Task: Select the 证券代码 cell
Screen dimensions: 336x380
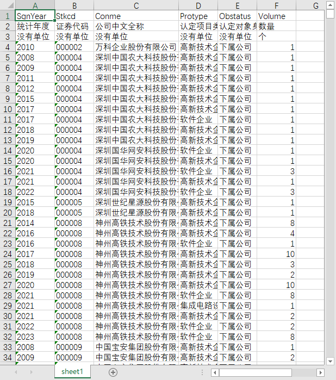Action: point(74,26)
